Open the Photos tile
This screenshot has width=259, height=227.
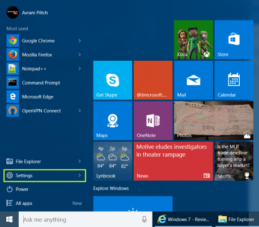click(x=214, y=121)
